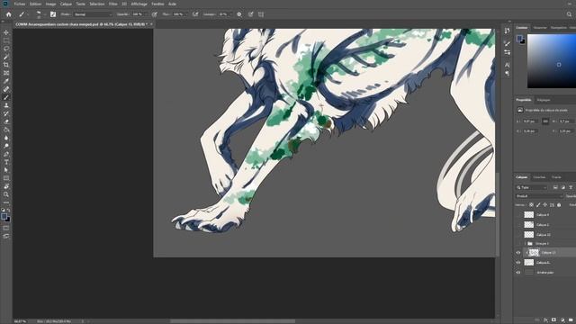The width and height of the screenshot is (576, 324).
Task: Click the add layer style fx icon
Action: (545, 320)
